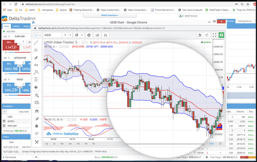Select the pitchfork drawing tool
The width and height of the screenshot is (257, 162).
click(36, 50)
